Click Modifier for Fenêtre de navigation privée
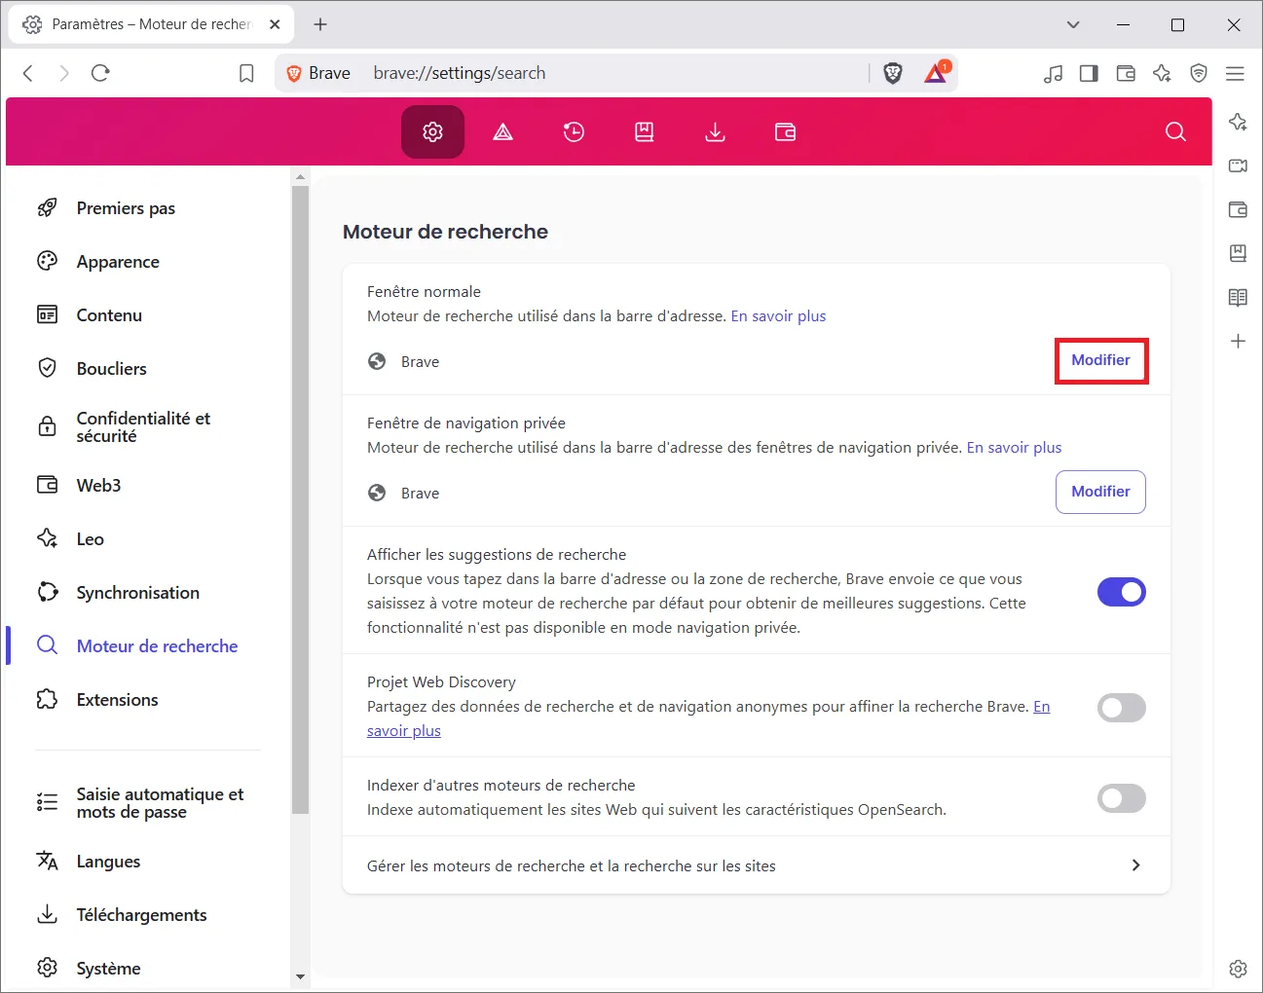Image resolution: width=1263 pixels, height=993 pixels. coord(1100,492)
